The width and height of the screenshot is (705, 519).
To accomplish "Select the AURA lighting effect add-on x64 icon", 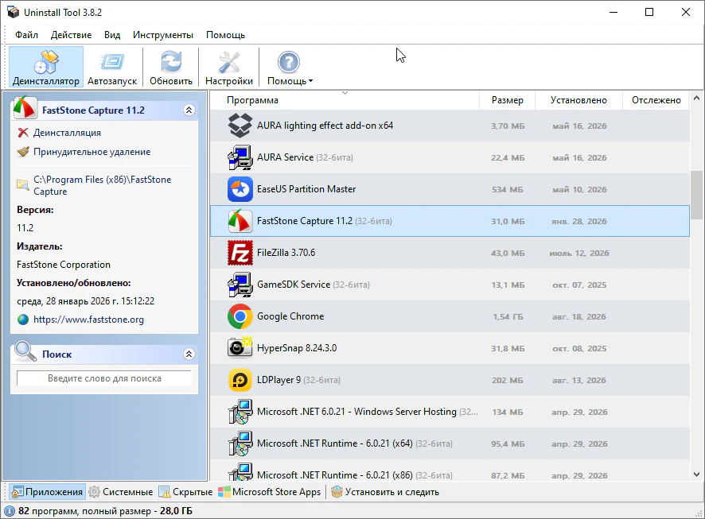I will pos(240,126).
